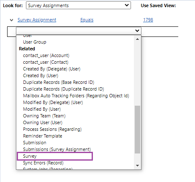Click scrollbar down arrow in list
The width and height of the screenshot is (195, 182).
coord(137,166)
